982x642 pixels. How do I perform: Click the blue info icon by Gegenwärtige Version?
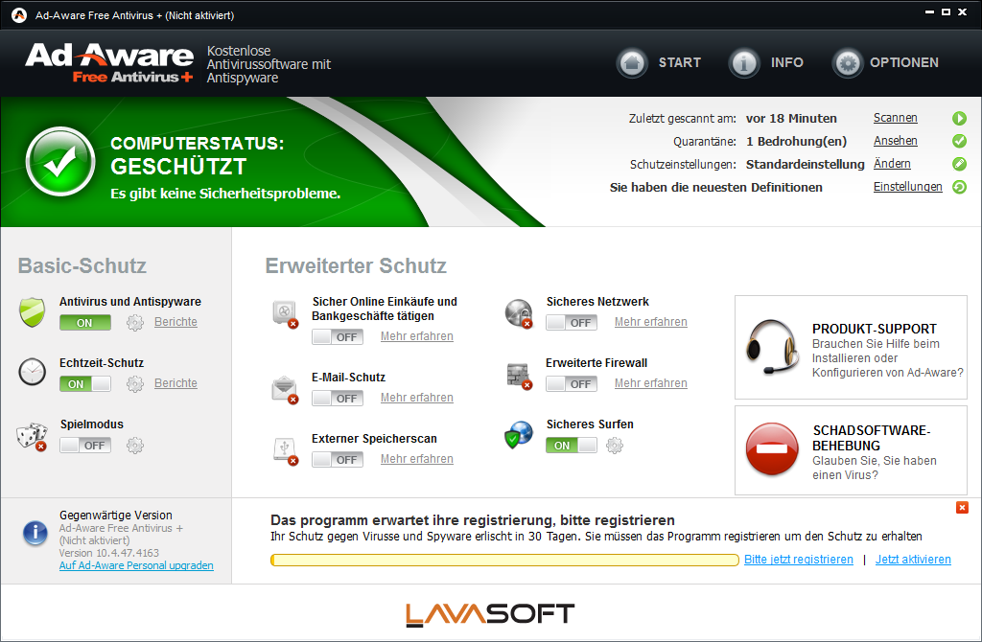[35, 533]
